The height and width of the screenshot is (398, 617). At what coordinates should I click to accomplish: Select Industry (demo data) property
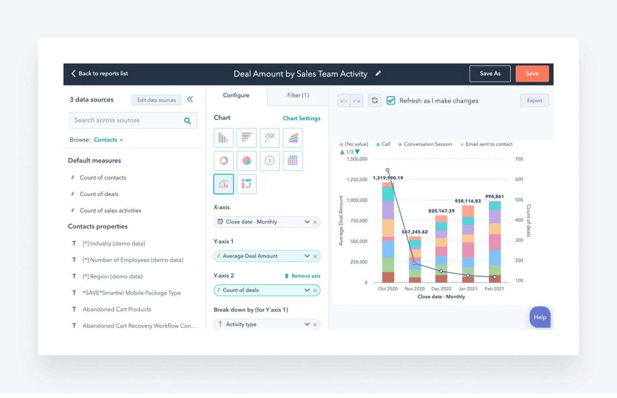pyautogui.click(x=114, y=244)
